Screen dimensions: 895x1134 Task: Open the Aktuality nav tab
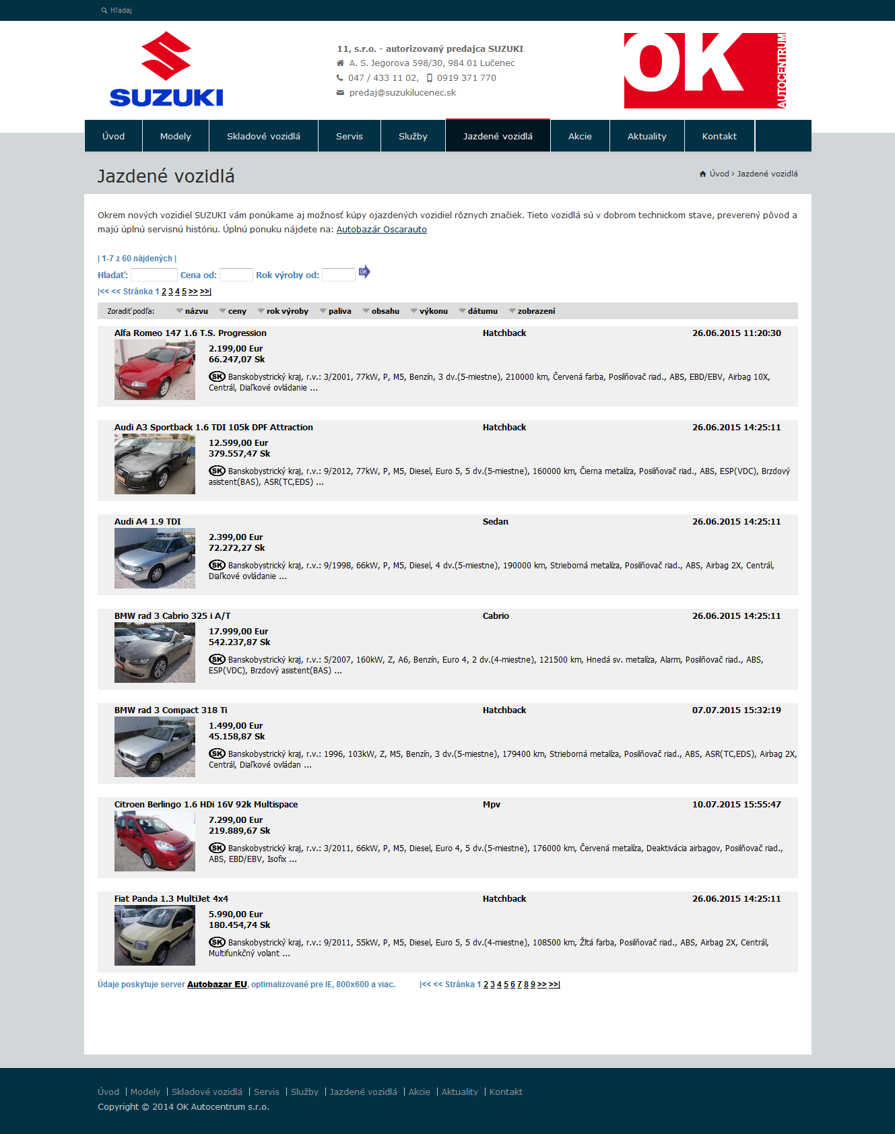point(647,136)
